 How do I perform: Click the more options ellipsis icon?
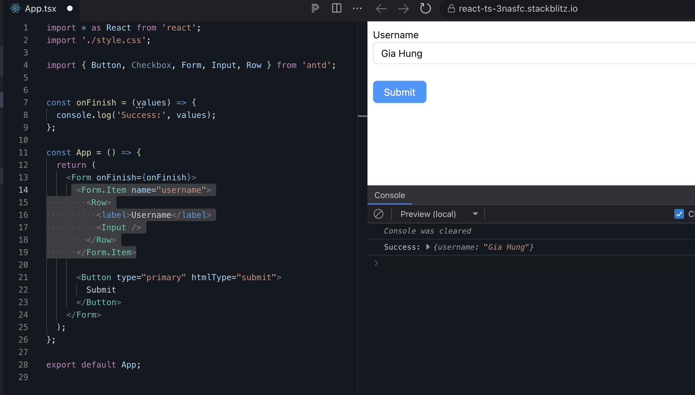click(x=357, y=8)
